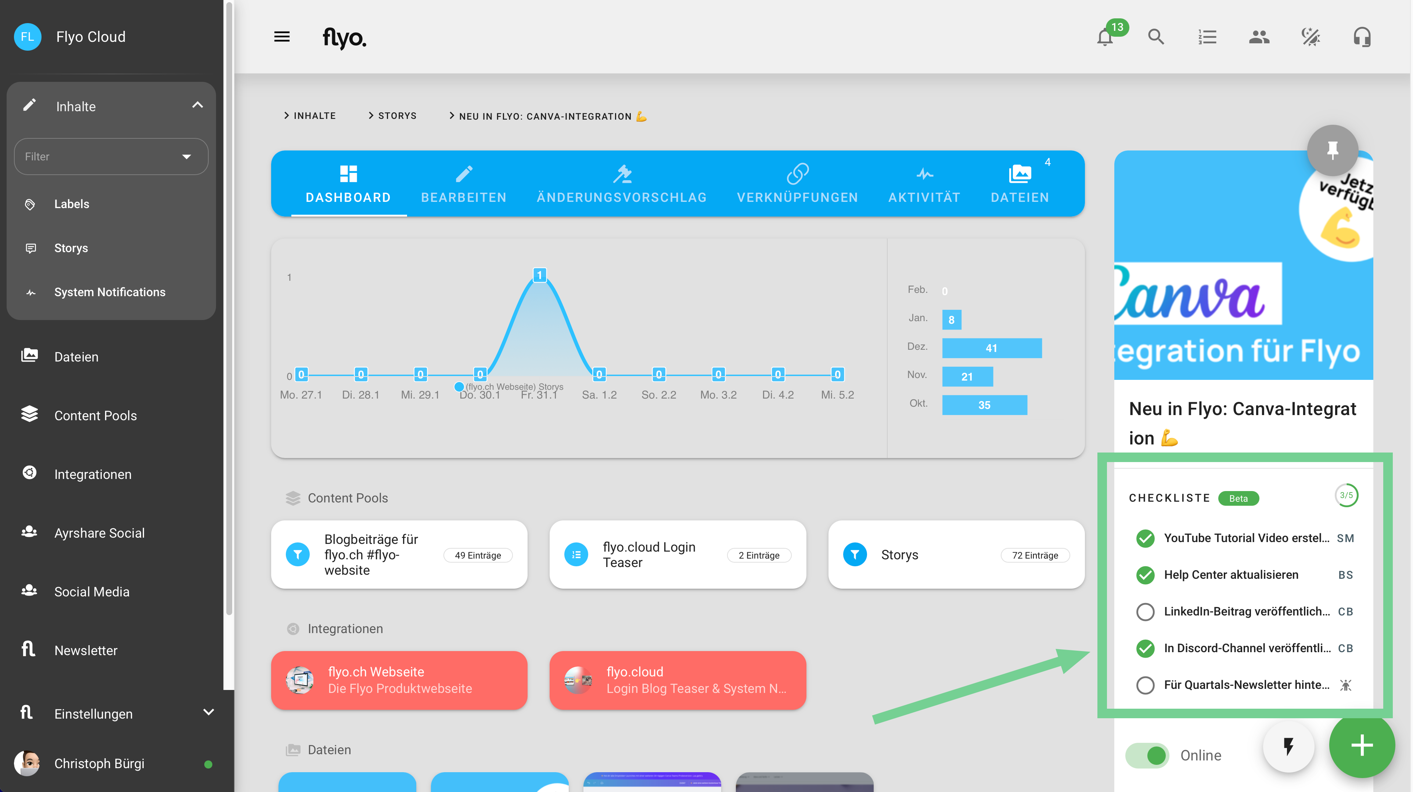Open the checklist list icon in header
The height and width of the screenshot is (792, 1413).
pyautogui.click(x=1207, y=37)
